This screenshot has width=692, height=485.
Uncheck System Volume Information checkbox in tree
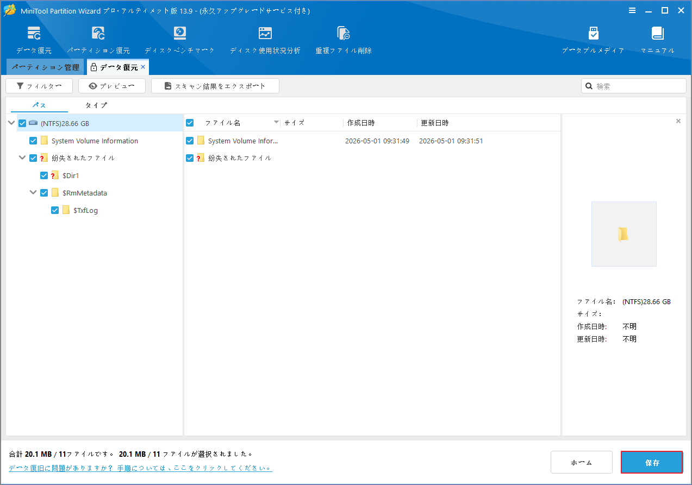click(33, 141)
